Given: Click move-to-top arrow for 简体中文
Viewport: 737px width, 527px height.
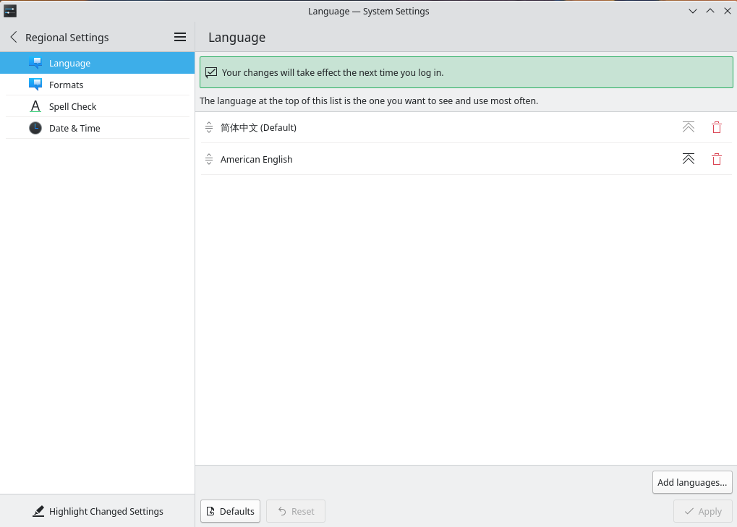Looking at the screenshot, I should tap(688, 127).
